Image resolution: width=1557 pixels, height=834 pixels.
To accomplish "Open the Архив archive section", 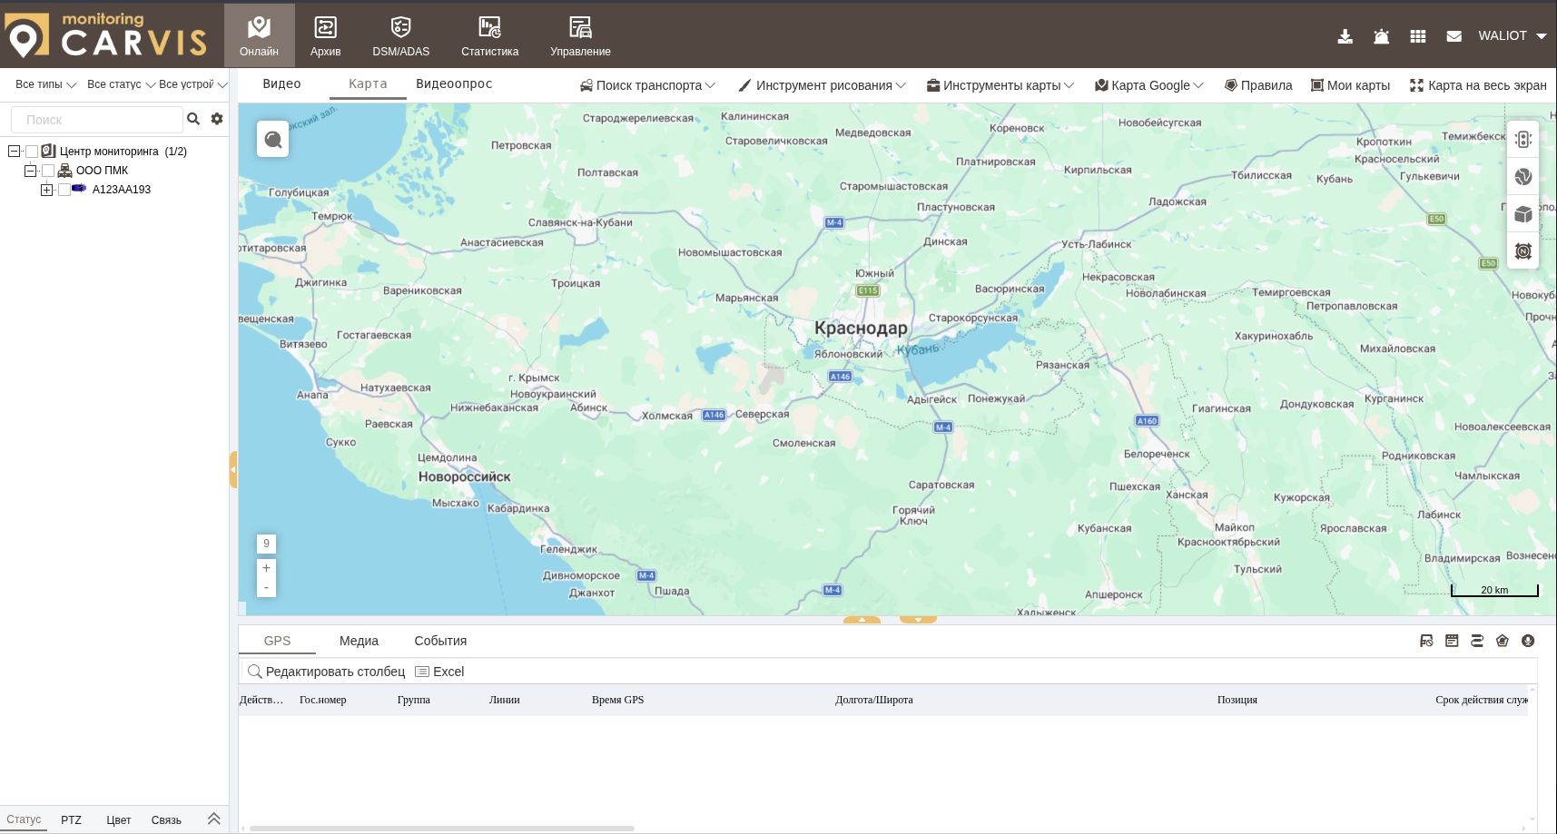I will coord(325,36).
